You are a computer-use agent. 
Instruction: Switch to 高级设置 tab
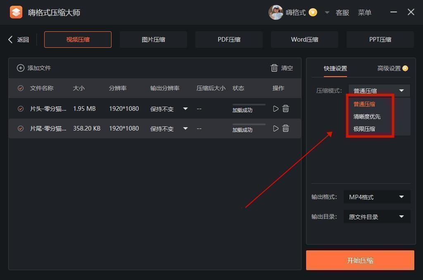coord(389,68)
